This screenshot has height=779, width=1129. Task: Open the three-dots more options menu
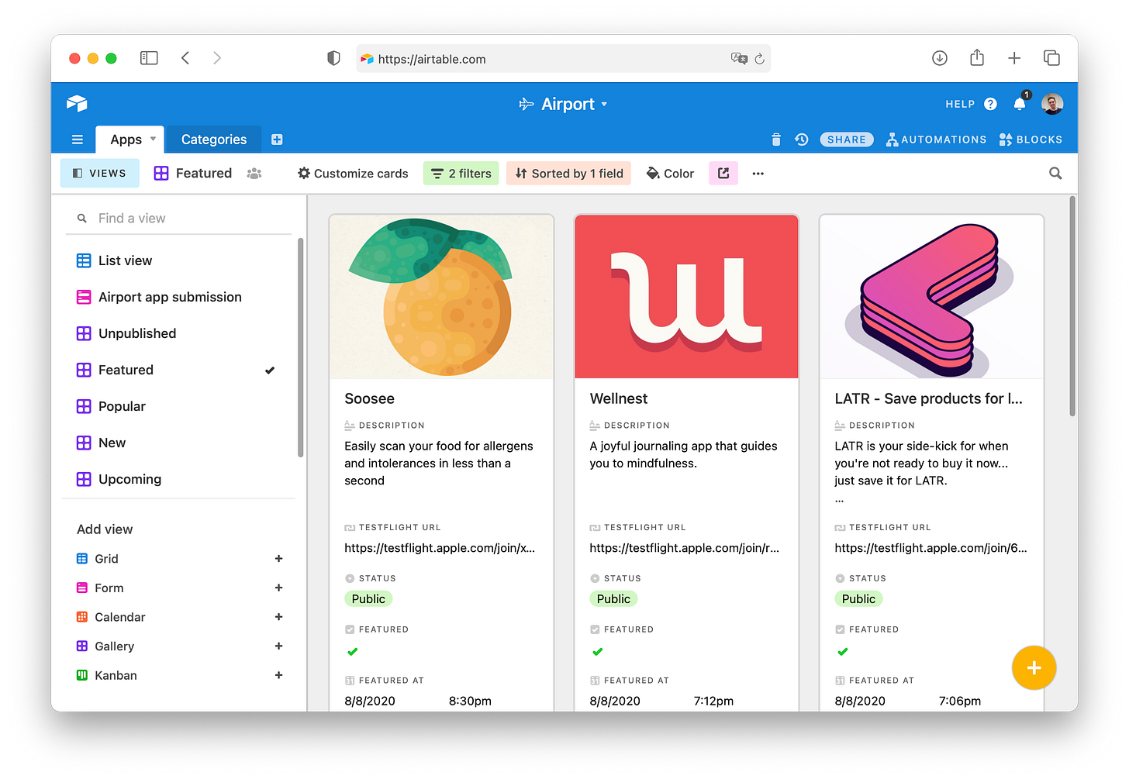[758, 174]
